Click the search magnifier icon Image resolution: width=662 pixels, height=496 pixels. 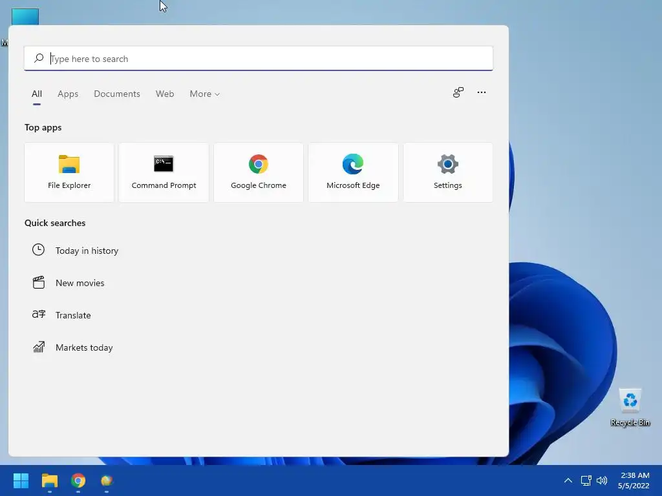(39, 58)
